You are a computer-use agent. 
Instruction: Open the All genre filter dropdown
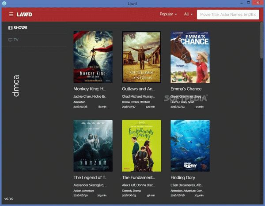[188, 14]
